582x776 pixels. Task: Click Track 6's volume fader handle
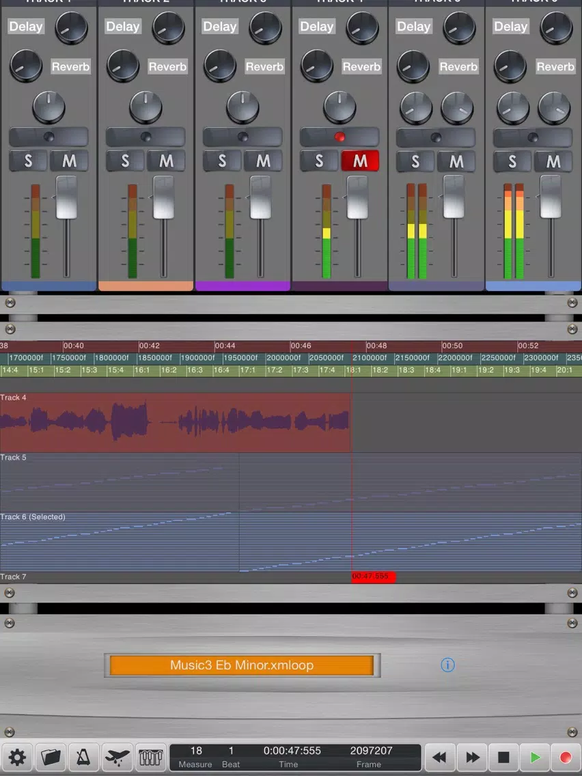[551, 197]
